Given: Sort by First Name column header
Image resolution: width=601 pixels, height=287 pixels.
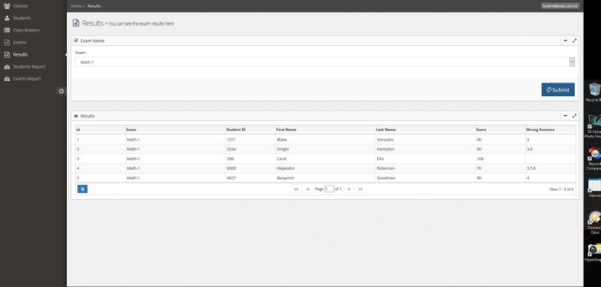Looking at the screenshot, I should [x=325, y=129].
